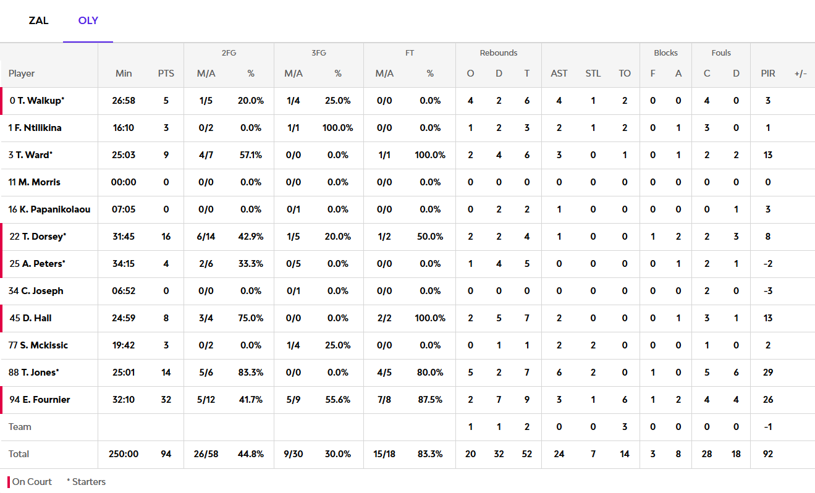Image resolution: width=815 pixels, height=493 pixels.
Task: Click the Min column header
Action: (x=124, y=74)
